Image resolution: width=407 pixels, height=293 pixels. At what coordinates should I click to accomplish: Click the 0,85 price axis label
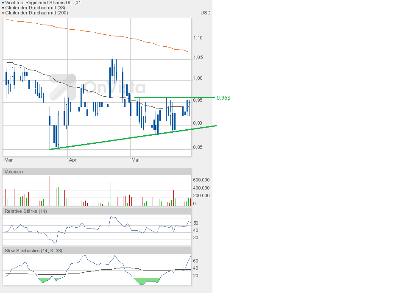[198, 148]
